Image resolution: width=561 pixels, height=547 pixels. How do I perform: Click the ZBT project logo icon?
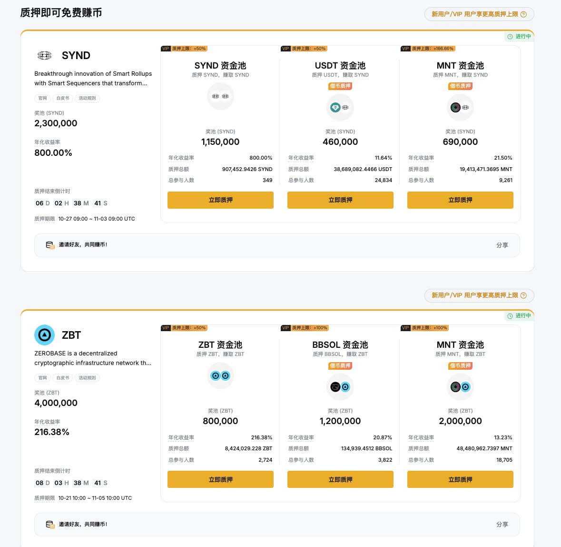pyautogui.click(x=44, y=335)
